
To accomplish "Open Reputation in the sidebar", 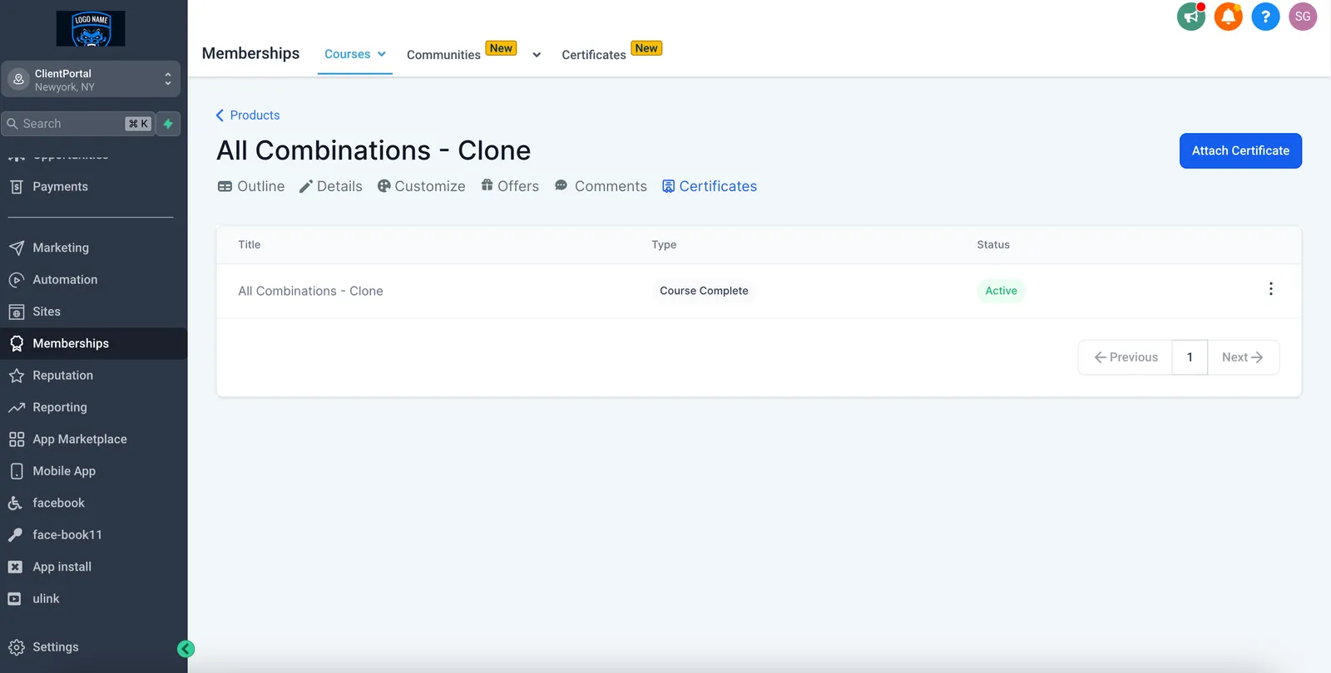I will 93,376.
